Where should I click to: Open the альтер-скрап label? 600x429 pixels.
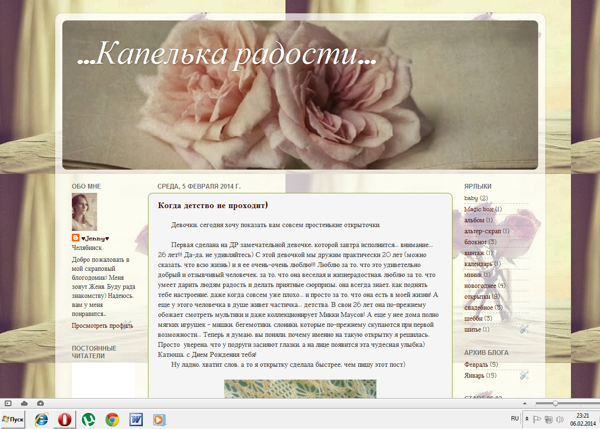[482, 231]
